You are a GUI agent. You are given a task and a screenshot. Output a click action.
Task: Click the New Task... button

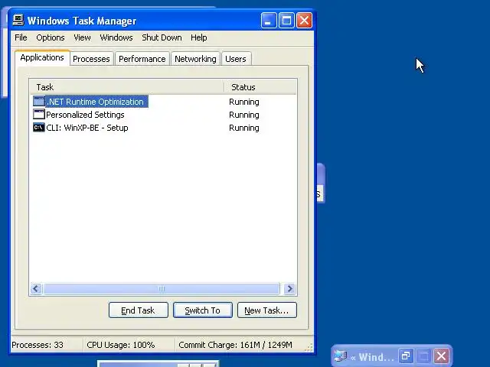[267, 310]
